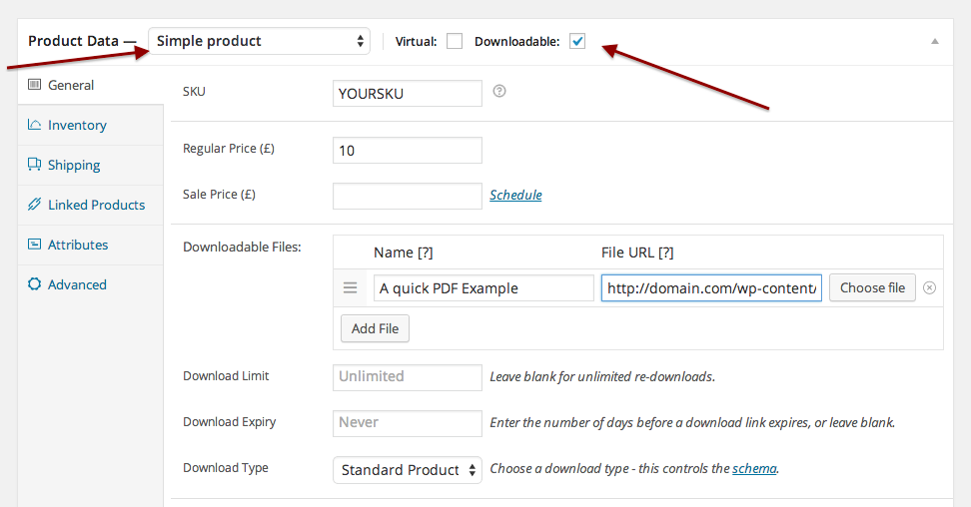
Task: Click the Attributes tab card icon
Action: click(34, 244)
